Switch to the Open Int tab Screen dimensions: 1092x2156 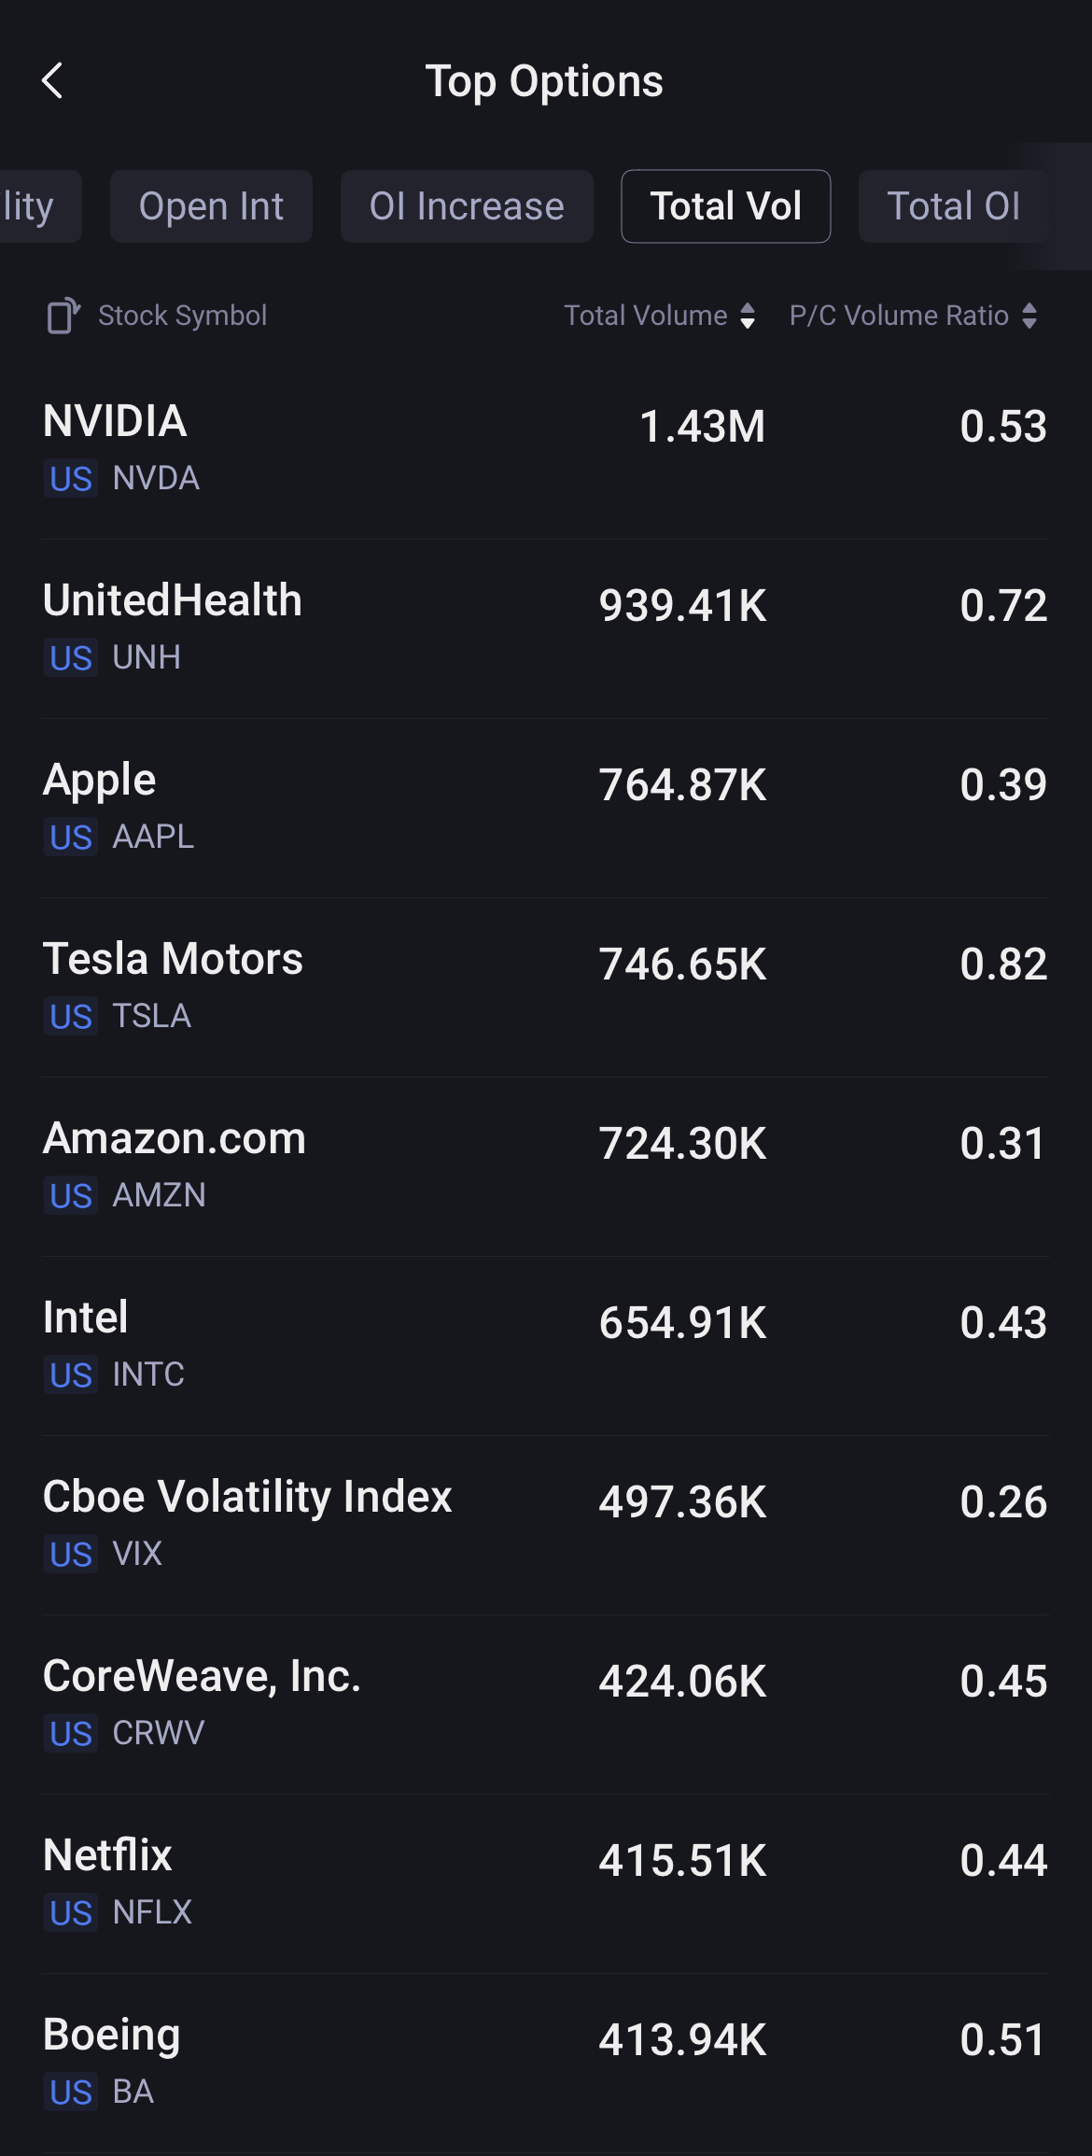(211, 206)
